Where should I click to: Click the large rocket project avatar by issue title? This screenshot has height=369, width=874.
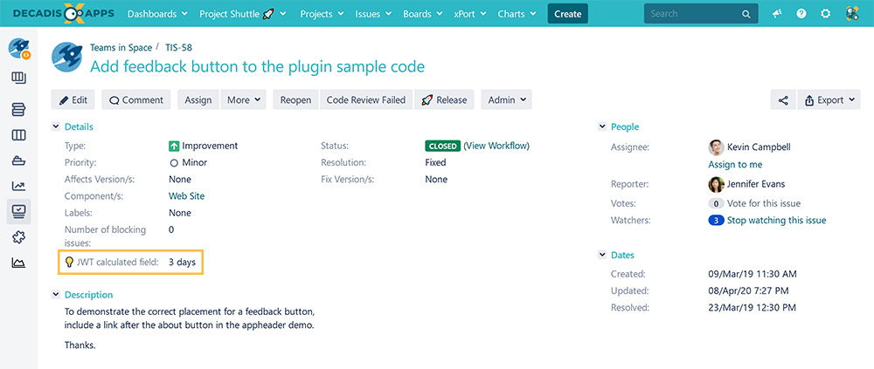(x=67, y=58)
